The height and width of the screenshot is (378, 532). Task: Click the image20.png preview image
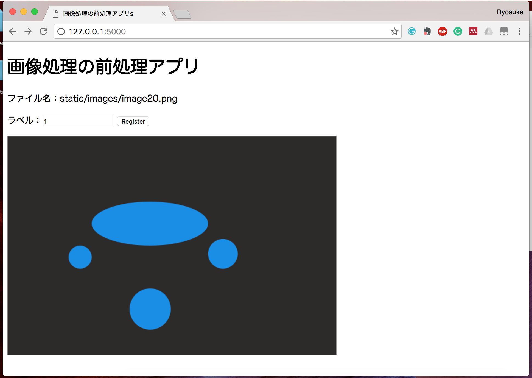pyautogui.click(x=172, y=246)
